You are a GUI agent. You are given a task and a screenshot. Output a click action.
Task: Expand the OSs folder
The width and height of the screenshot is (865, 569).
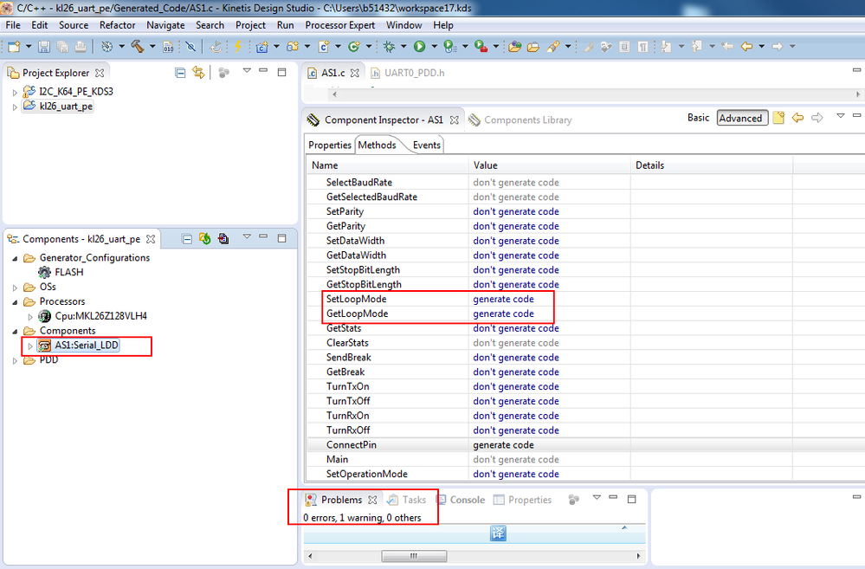[x=15, y=288]
